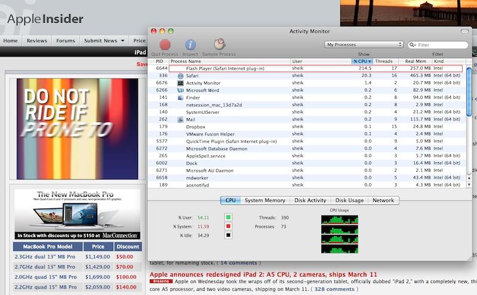Click the Microsoft Word process icon

tap(181, 91)
